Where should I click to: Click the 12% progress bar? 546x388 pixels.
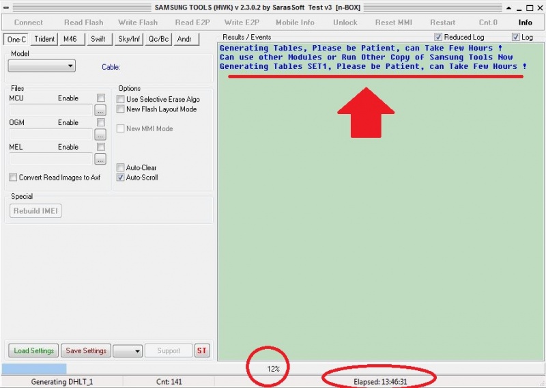273,369
